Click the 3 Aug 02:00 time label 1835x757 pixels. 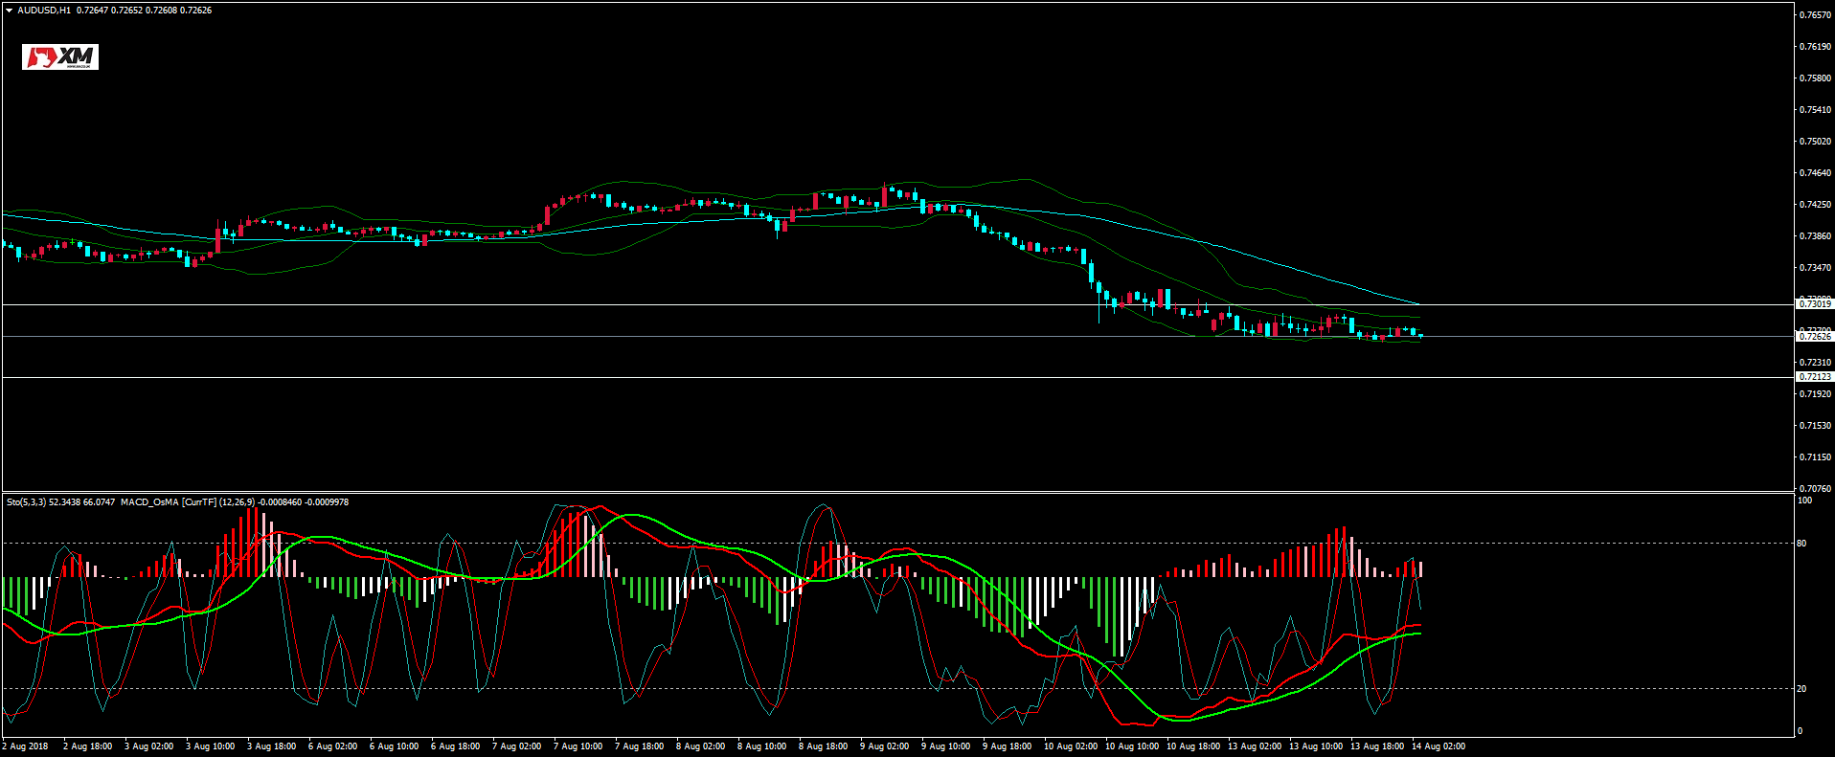click(148, 746)
